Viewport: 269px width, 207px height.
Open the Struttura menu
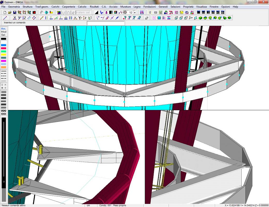27,7
